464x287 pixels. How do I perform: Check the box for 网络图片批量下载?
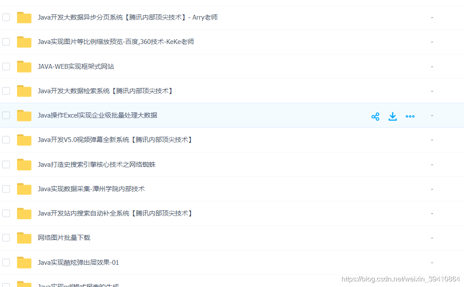pos(6,238)
